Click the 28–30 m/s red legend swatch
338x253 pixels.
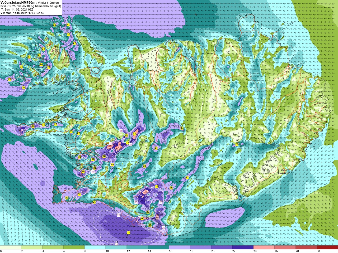click(x=306, y=247)
